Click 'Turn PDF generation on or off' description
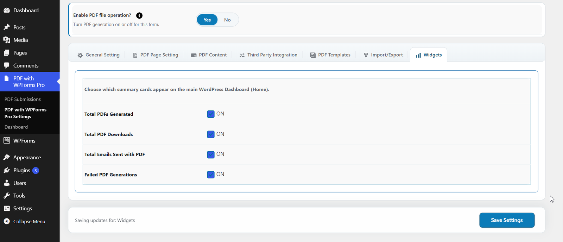The image size is (563, 242). (116, 25)
